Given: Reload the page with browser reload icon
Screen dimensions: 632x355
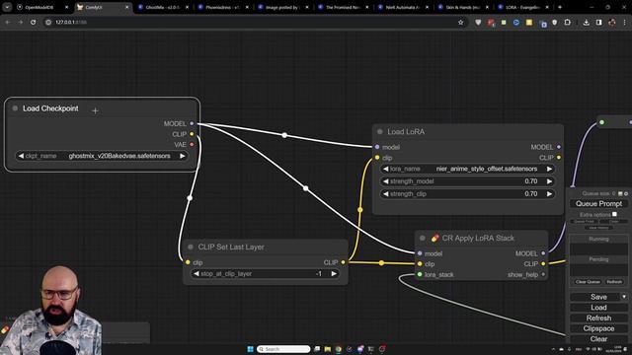Looking at the screenshot, I should pos(33,22).
